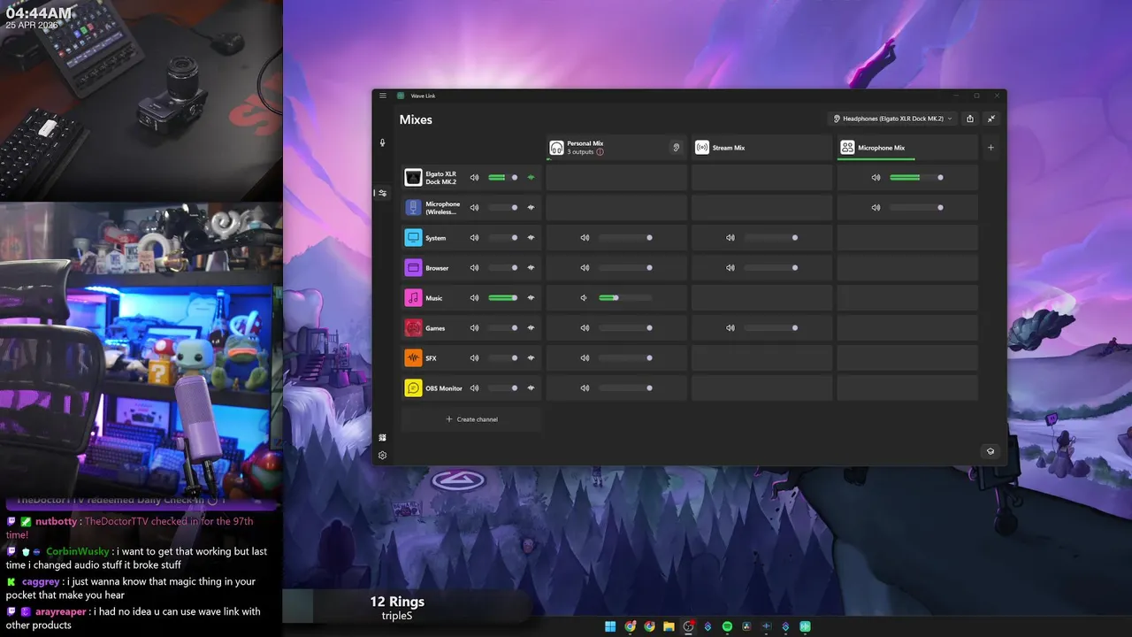Click the Games channel red controller icon
The height and width of the screenshot is (637, 1132).
413,328
